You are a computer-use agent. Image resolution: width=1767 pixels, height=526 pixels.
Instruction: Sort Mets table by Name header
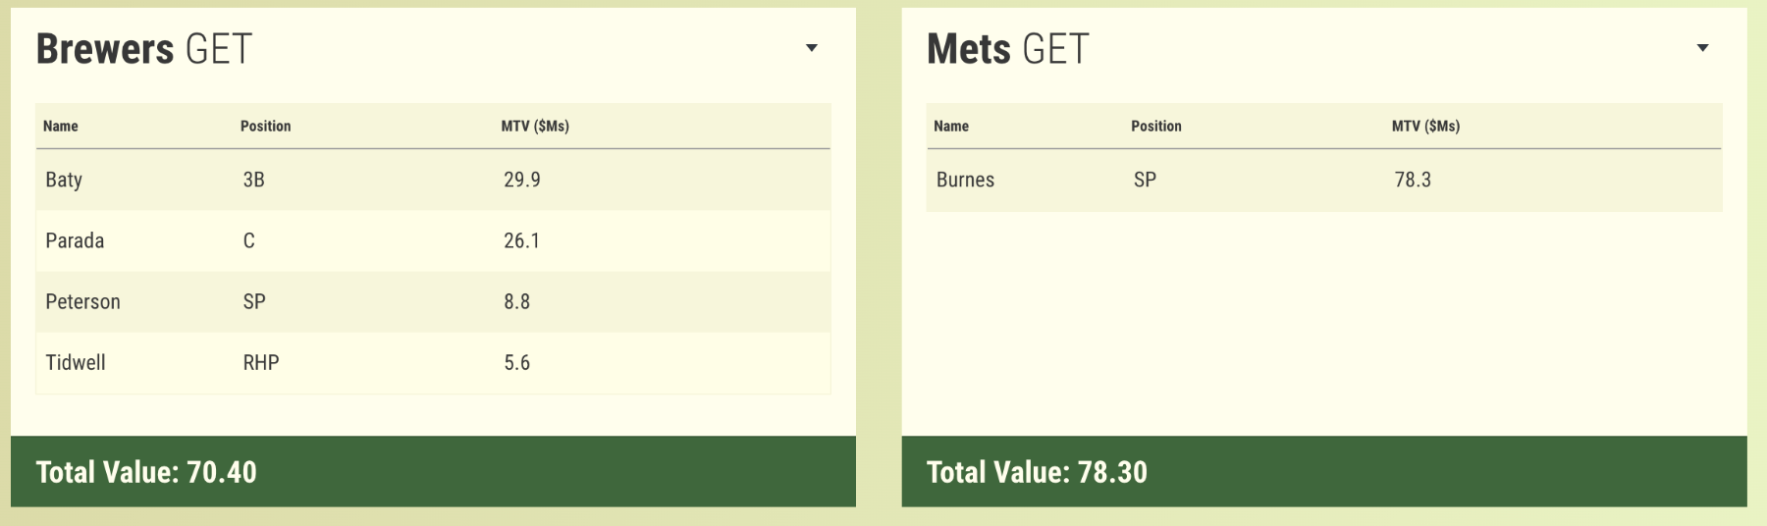[x=951, y=127]
